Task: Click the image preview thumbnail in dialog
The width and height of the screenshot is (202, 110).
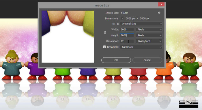Action: pos(68,37)
